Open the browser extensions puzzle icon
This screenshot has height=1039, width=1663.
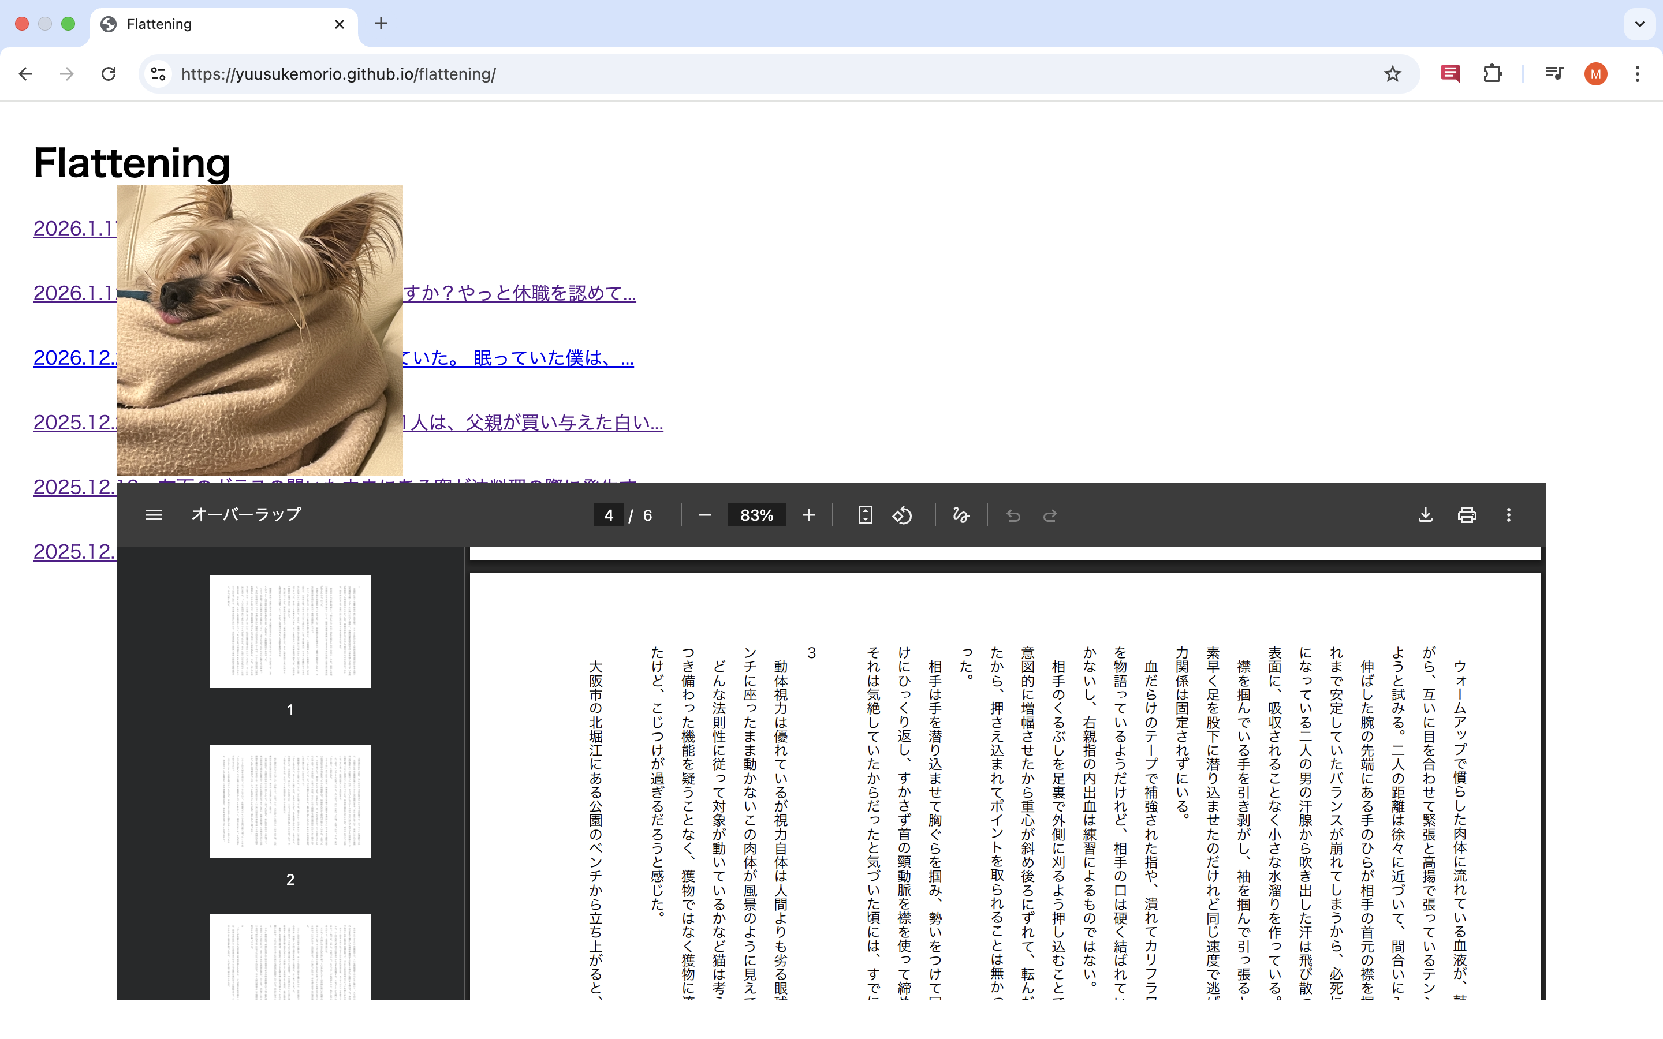click(x=1492, y=73)
